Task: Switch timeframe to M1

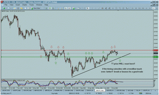Action: 133,8
